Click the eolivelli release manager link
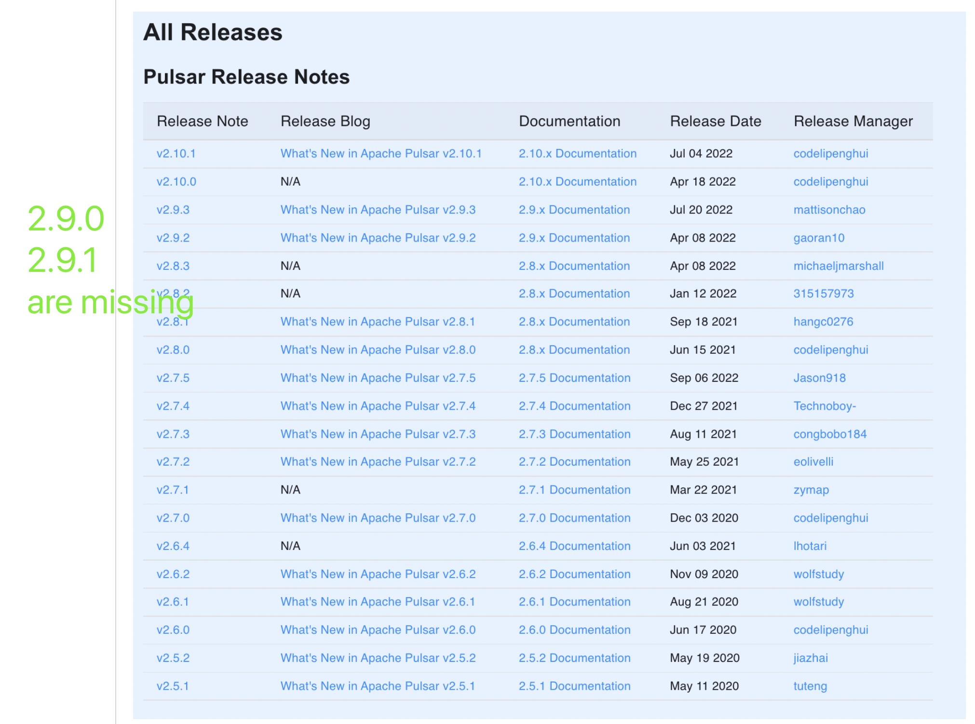Viewport: 975px width, 724px height. click(x=813, y=462)
